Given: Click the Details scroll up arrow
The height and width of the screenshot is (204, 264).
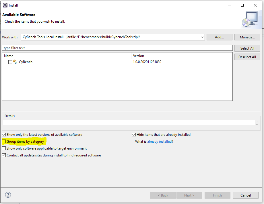Looking at the screenshot, I should click(257, 121).
